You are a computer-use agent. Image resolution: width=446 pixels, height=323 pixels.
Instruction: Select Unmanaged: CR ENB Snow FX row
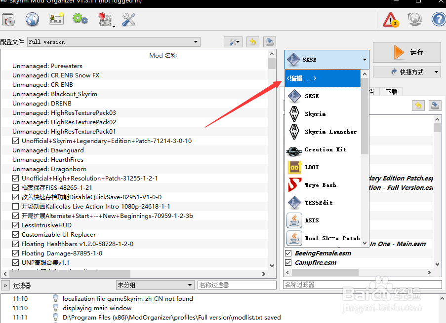(x=134, y=75)
